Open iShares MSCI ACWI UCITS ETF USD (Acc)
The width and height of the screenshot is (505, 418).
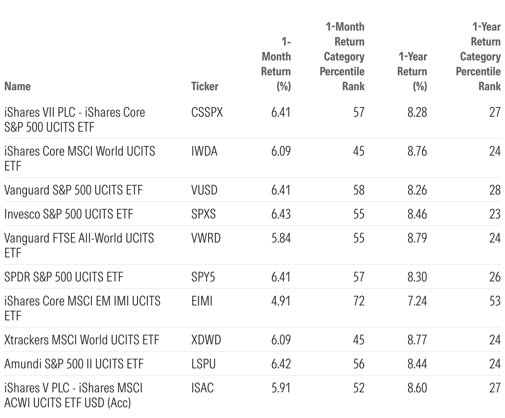73,395
